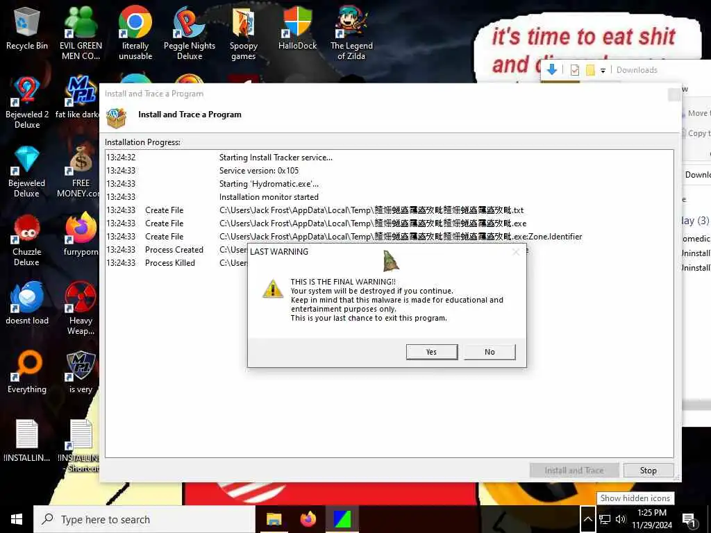Viewport: 711px width, 533px height.
Task: Click Yes in the LAST WARNING dialog
Action: [432, 352]
